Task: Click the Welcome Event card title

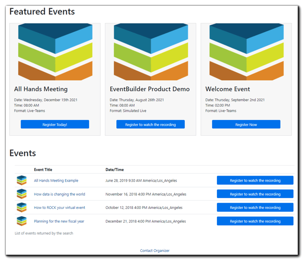Action: 228,89
